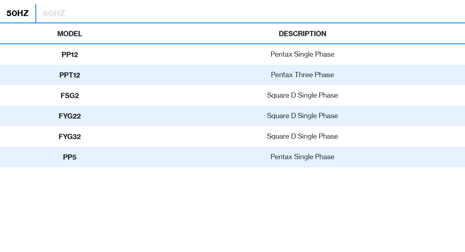Image resolution: width=465 pixels, height=252 pixels.
Task: Open the 60HZ tab
Action: point(54,13)
